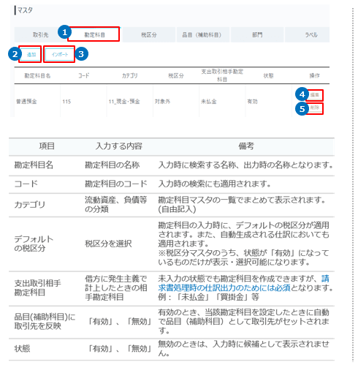This screenshot has height=365, width=358.
Task: Click the インポート button
Action: coord(59,54)
